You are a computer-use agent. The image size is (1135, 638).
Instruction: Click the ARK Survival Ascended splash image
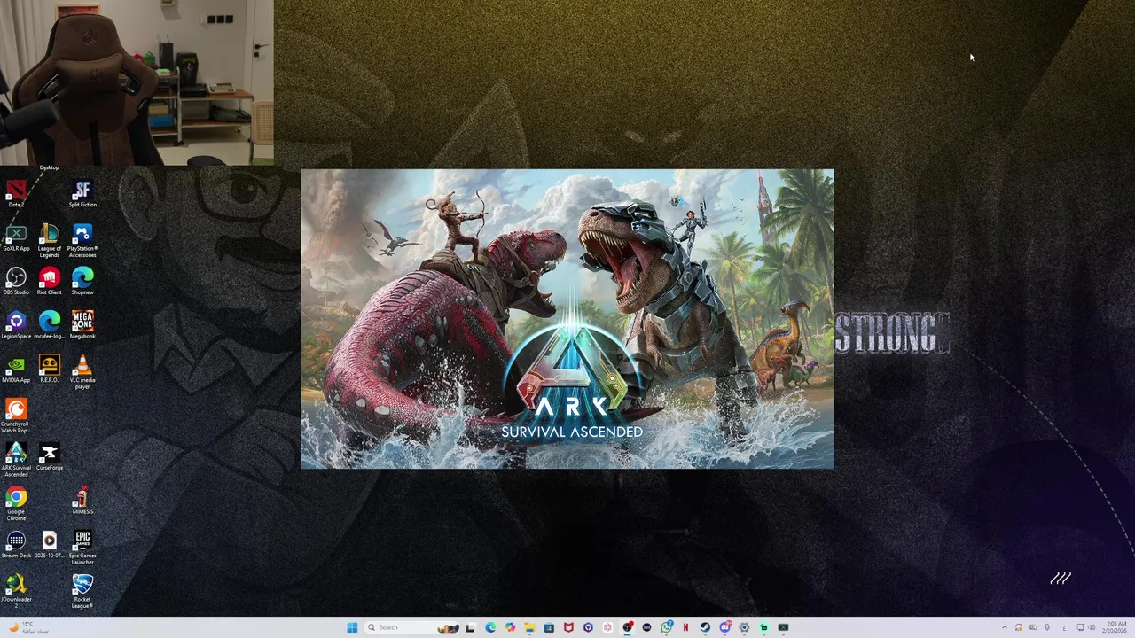point(567,319)
